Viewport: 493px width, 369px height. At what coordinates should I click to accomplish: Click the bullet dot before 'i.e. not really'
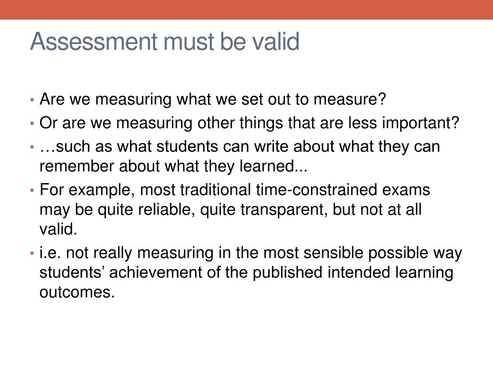[x=32, y=253]
